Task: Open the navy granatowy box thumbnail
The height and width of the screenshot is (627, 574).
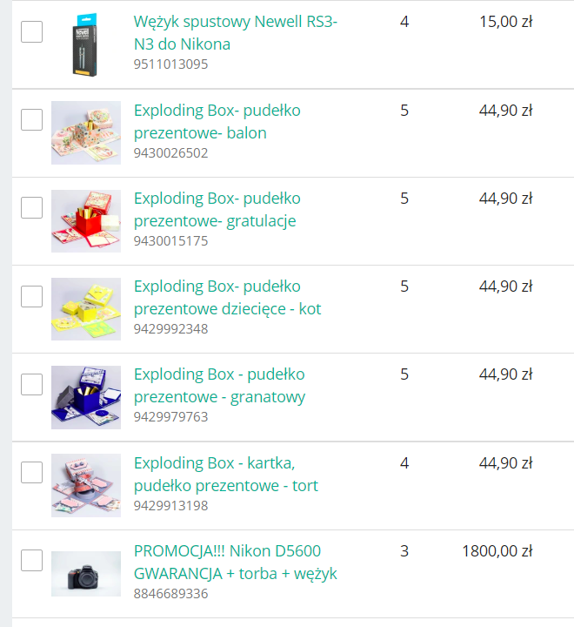Action: (85, 396)
